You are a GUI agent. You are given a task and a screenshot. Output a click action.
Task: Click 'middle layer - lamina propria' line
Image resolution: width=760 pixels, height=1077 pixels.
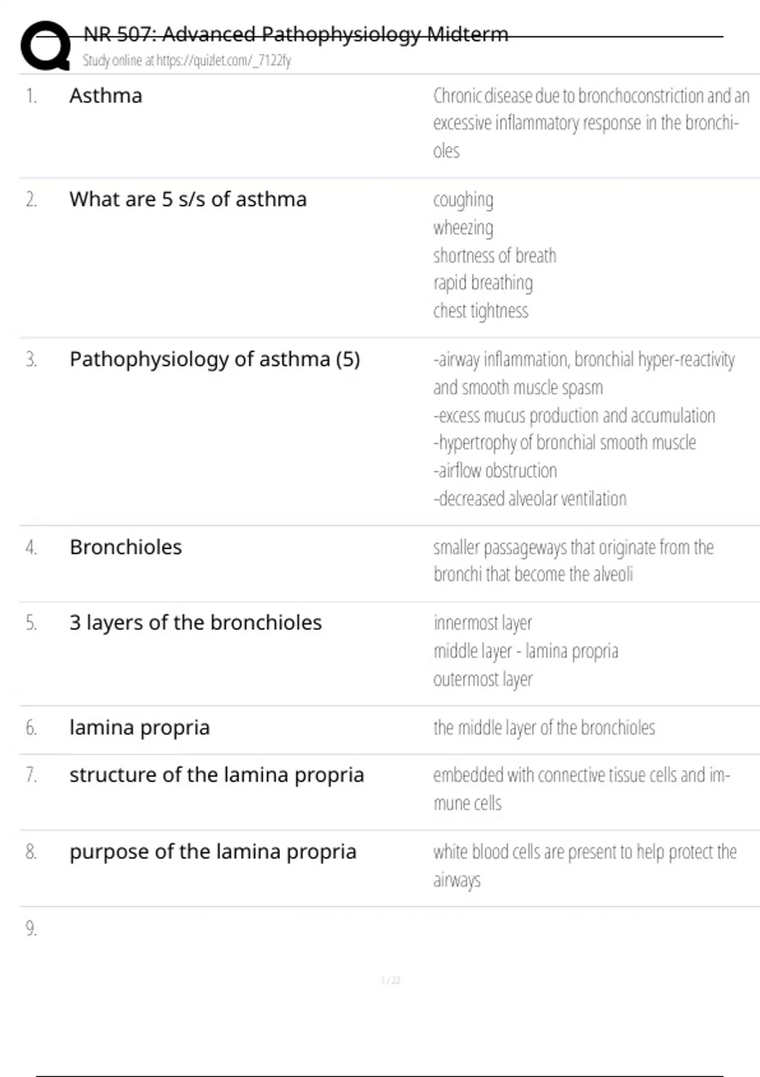(526, 651)
